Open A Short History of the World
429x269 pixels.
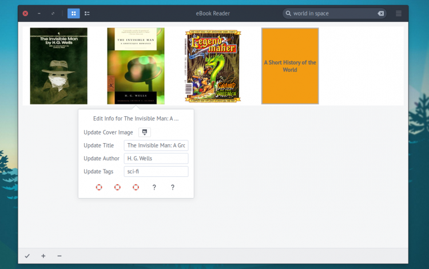(x=290, y=66)
